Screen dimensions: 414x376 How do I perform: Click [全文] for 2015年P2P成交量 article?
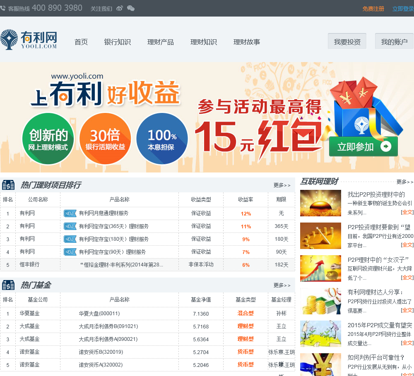(407, 343)
